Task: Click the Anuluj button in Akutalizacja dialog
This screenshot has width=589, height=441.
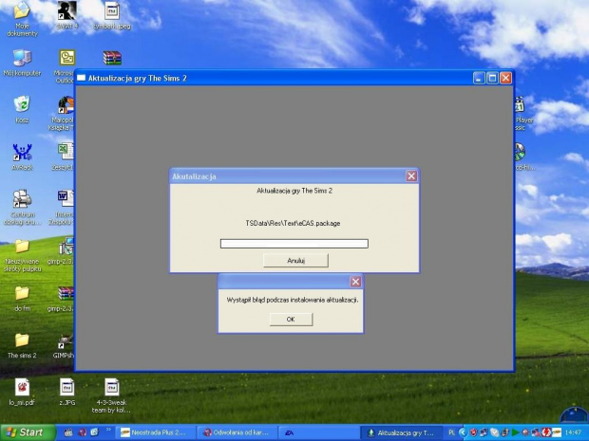Action: [295, 260]
